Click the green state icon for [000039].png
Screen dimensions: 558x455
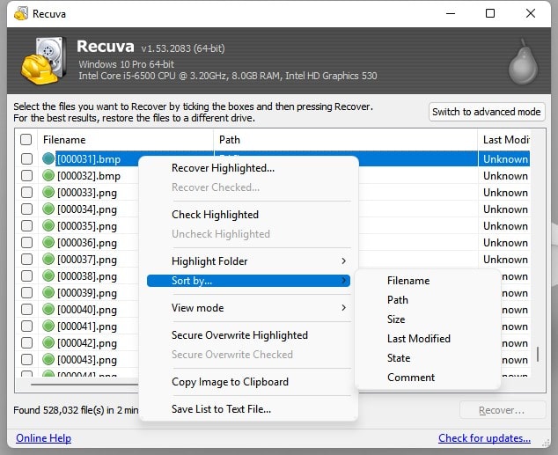point(48,292)
